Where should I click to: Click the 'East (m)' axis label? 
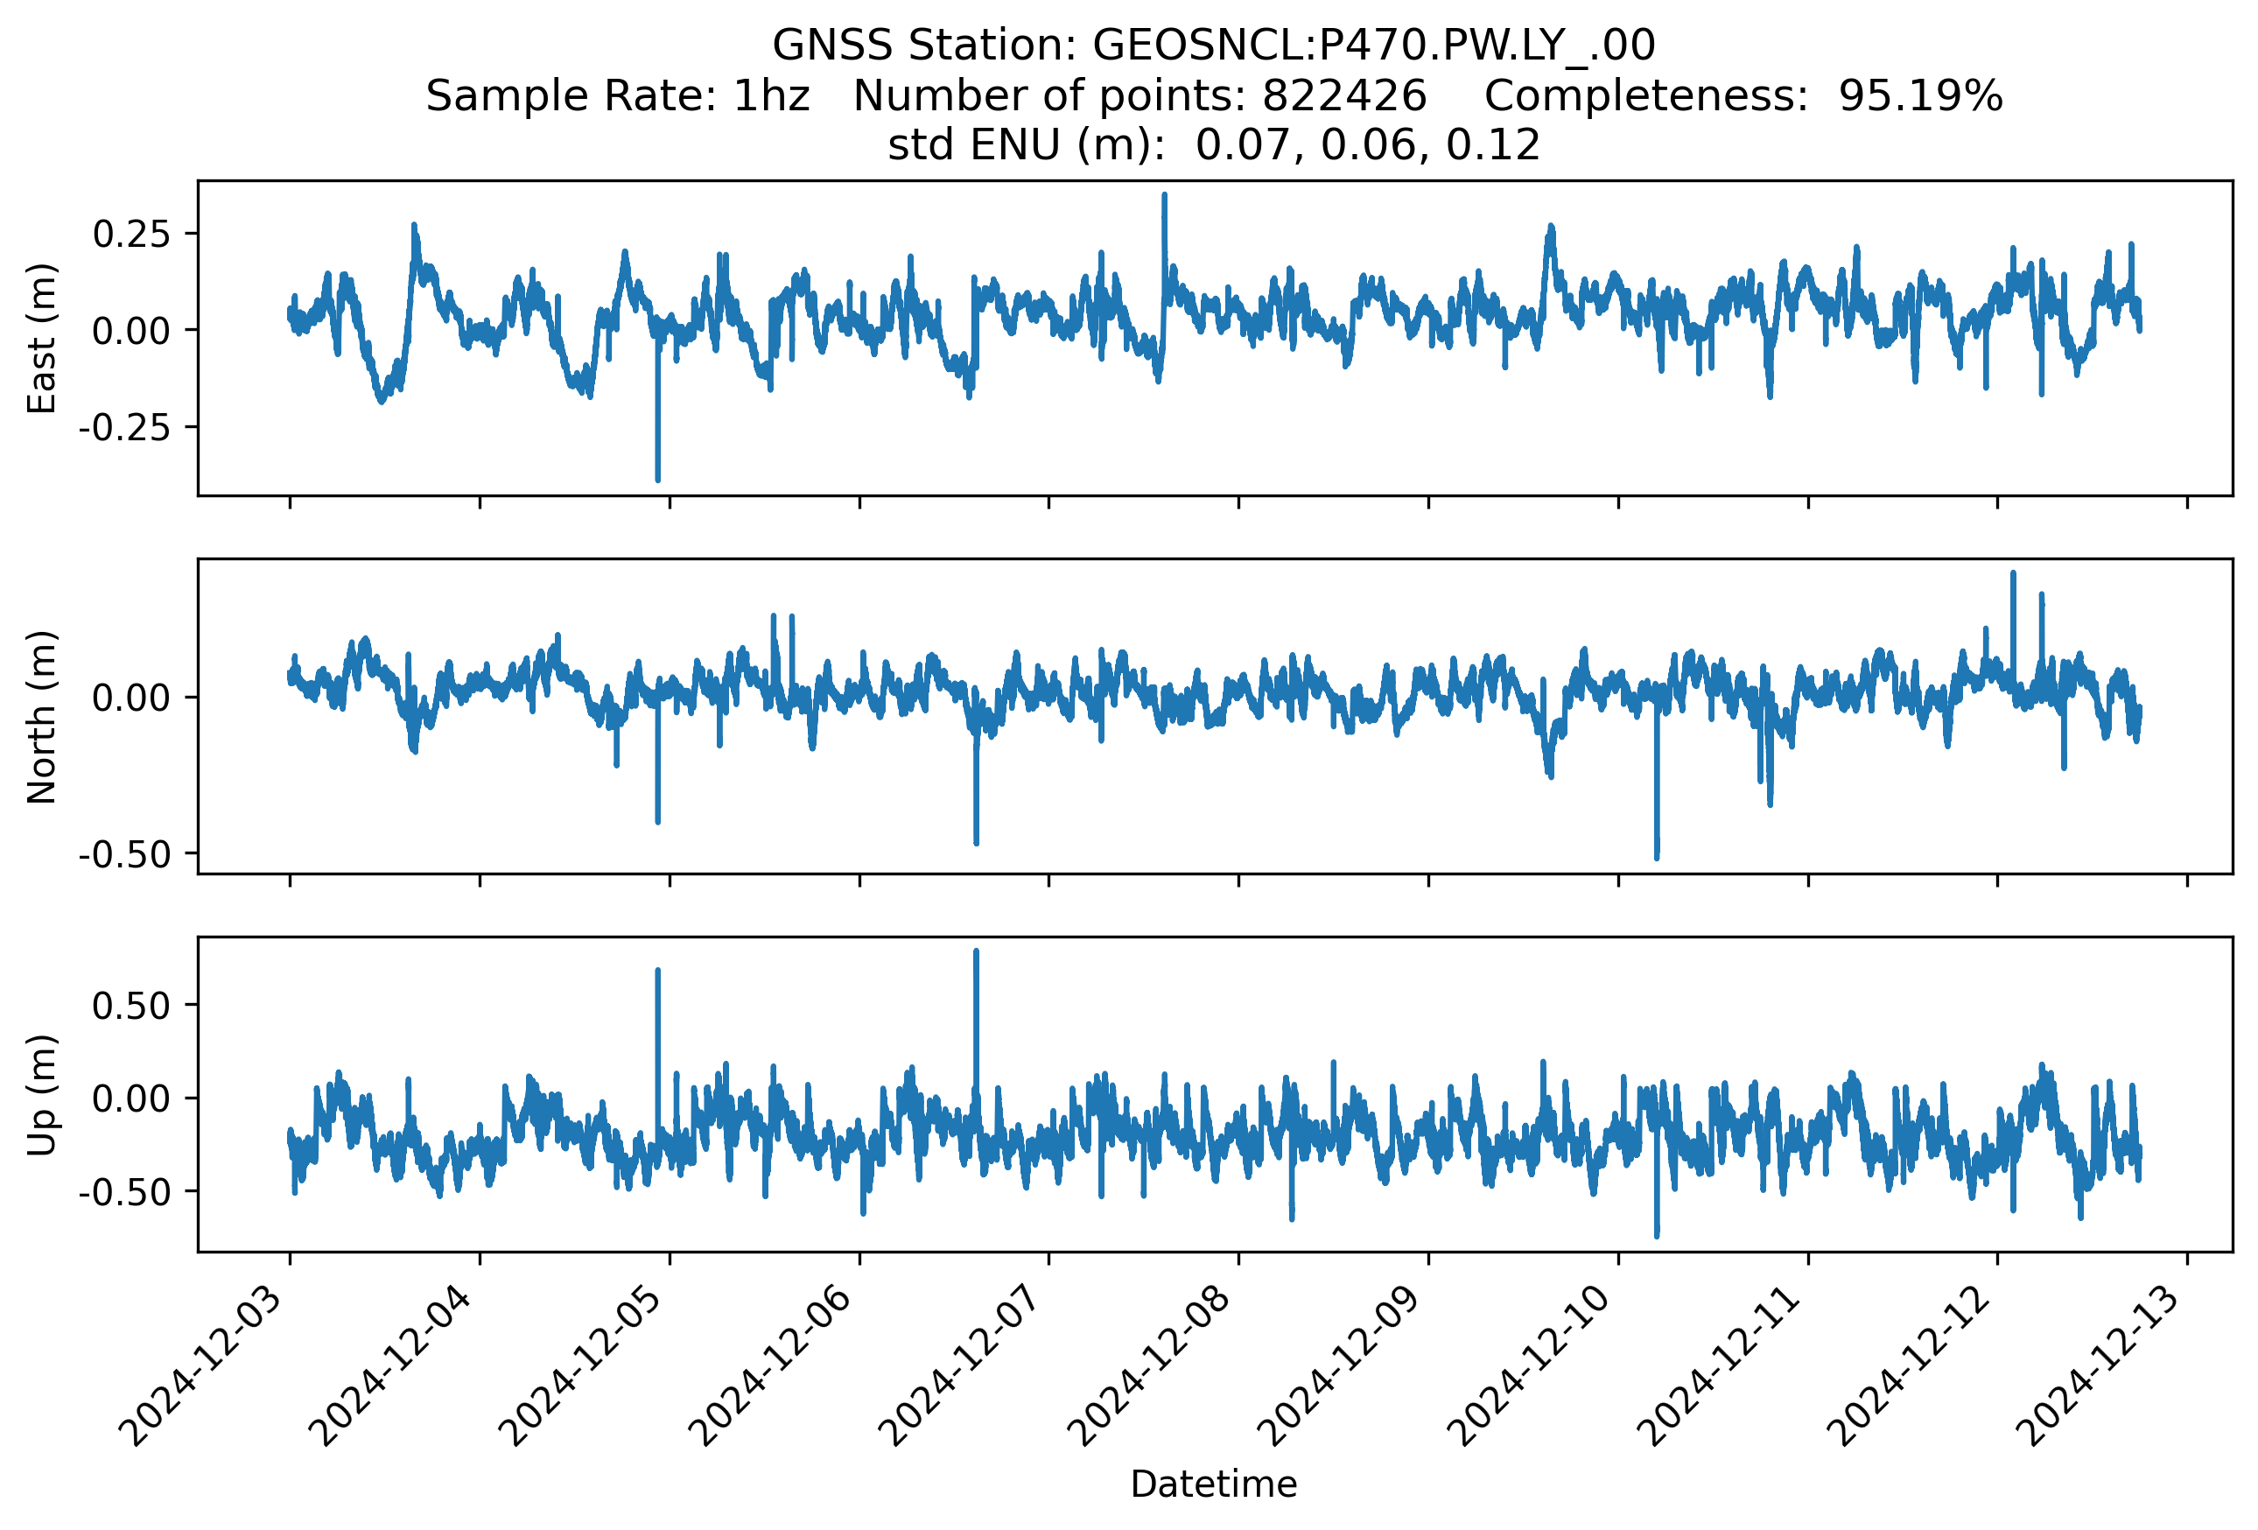[42, 338]
